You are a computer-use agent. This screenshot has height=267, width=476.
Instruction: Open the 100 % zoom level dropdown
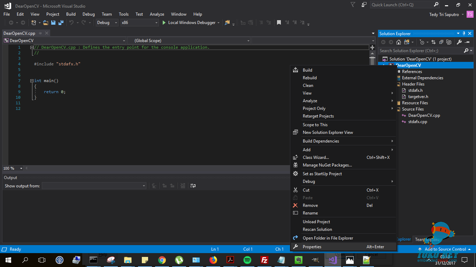21,168
